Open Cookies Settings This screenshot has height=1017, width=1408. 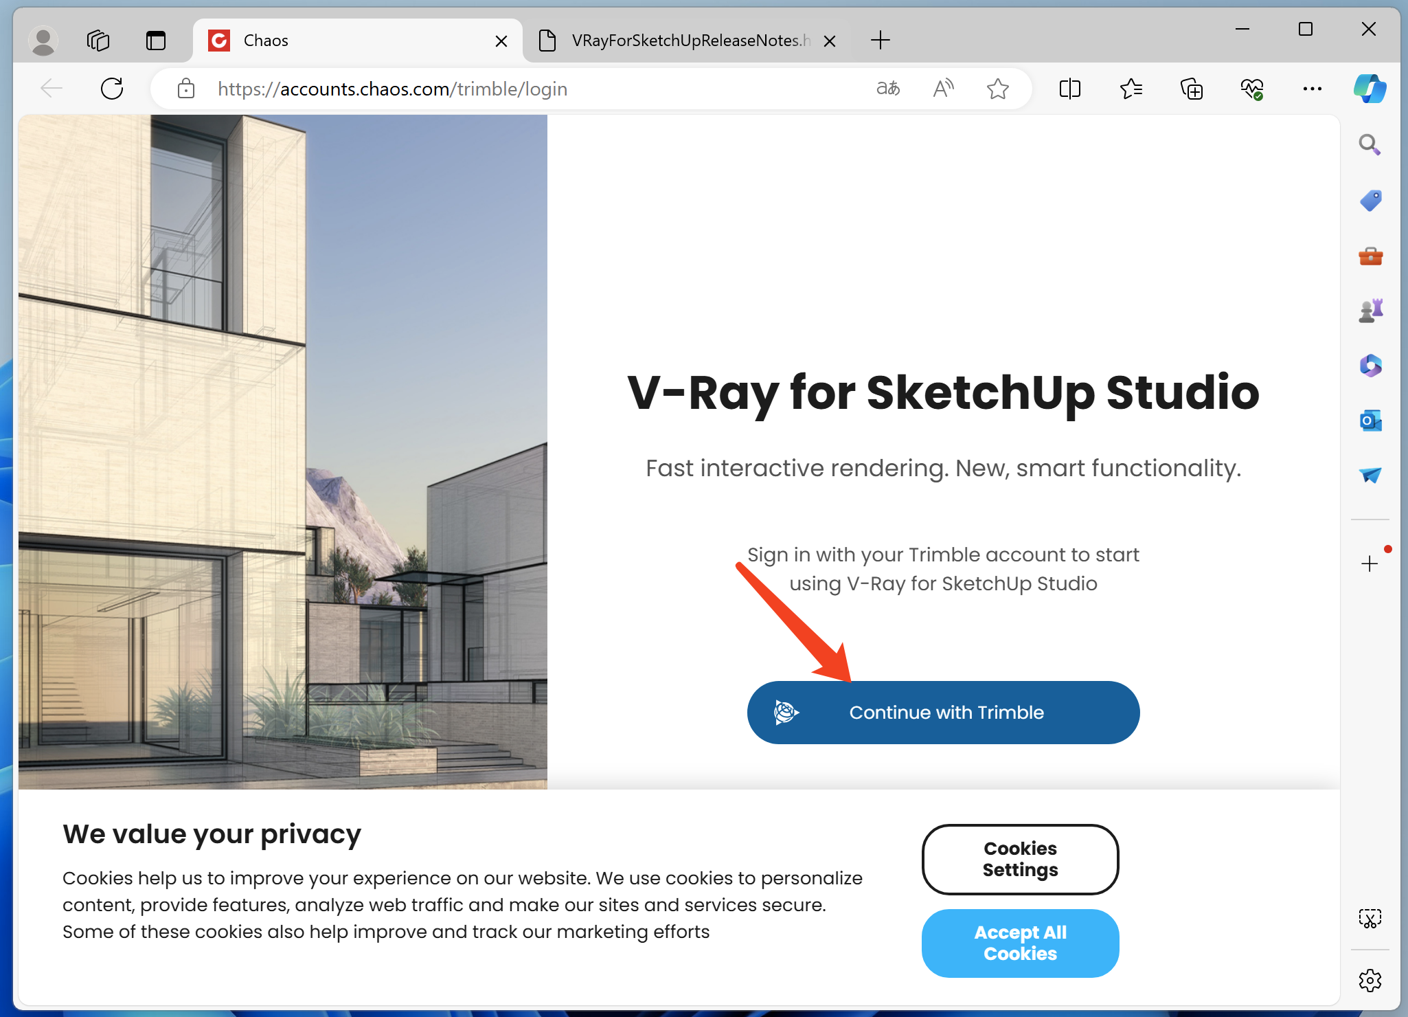coord(1020,859)
